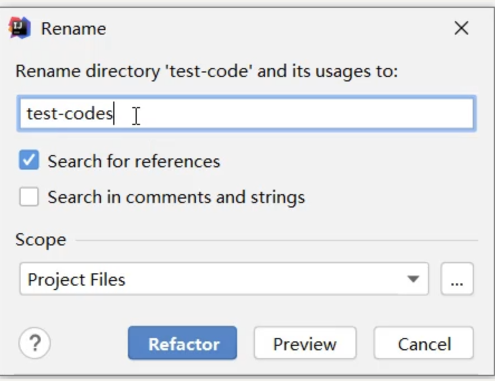Click the 'Search for references' label text

(x=134, y=161)
